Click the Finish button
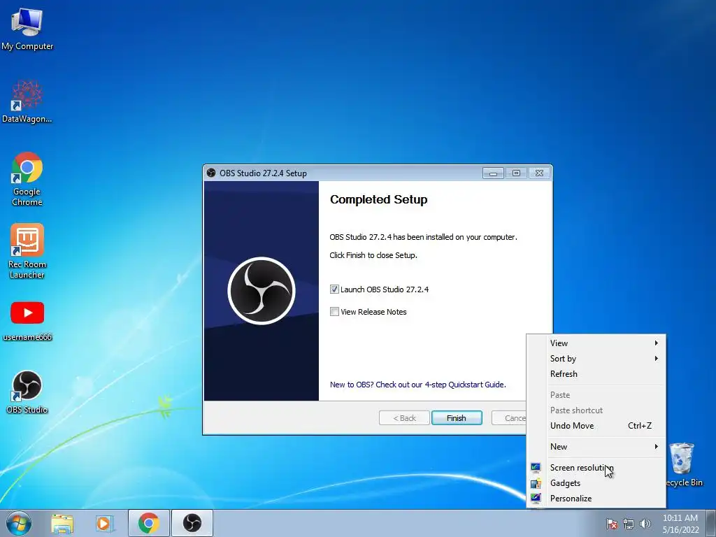 [457, 418]
